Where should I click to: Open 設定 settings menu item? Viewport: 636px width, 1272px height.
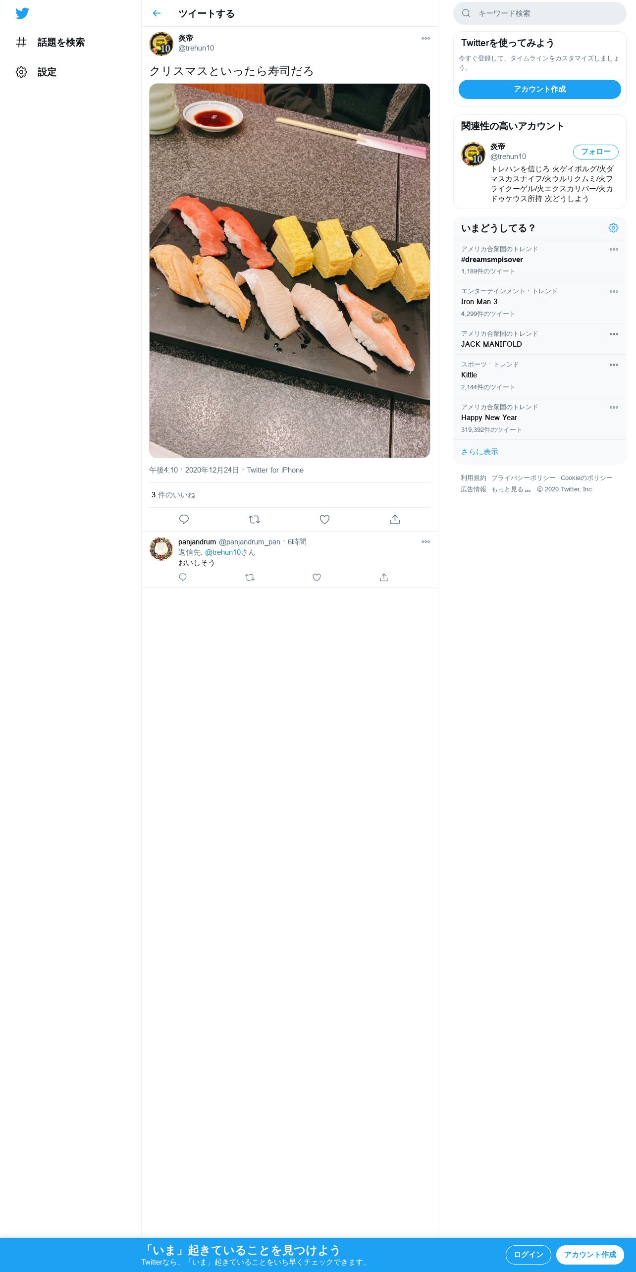tap(36, 72)
